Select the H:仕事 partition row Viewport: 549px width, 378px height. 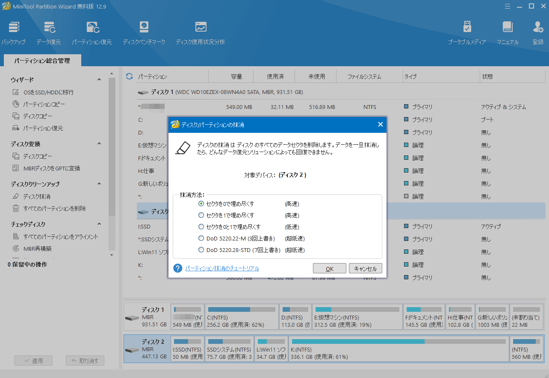341,171
